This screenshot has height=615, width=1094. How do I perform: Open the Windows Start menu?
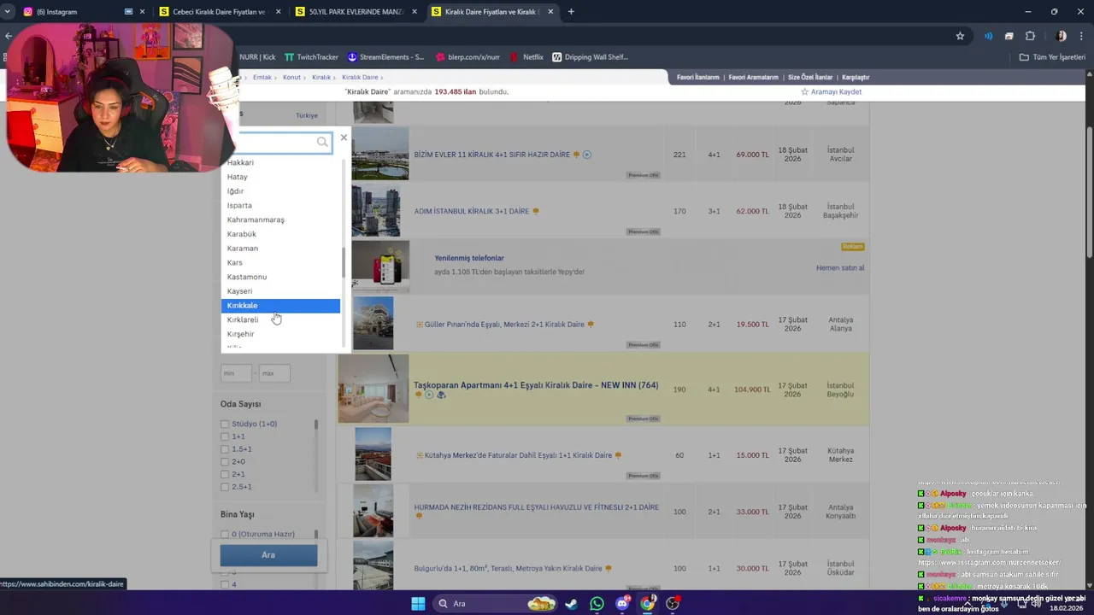(418, 604)
